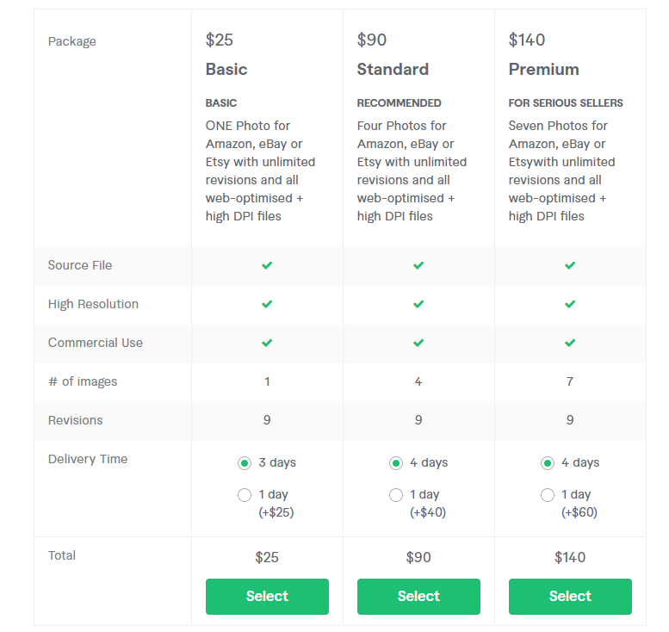
Task: Choose 1 day delivery (+$25) for Basic
Action: coord(245,495)
